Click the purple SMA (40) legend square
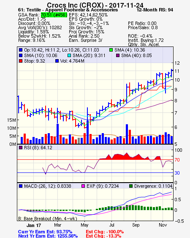 tap(118, 55)
